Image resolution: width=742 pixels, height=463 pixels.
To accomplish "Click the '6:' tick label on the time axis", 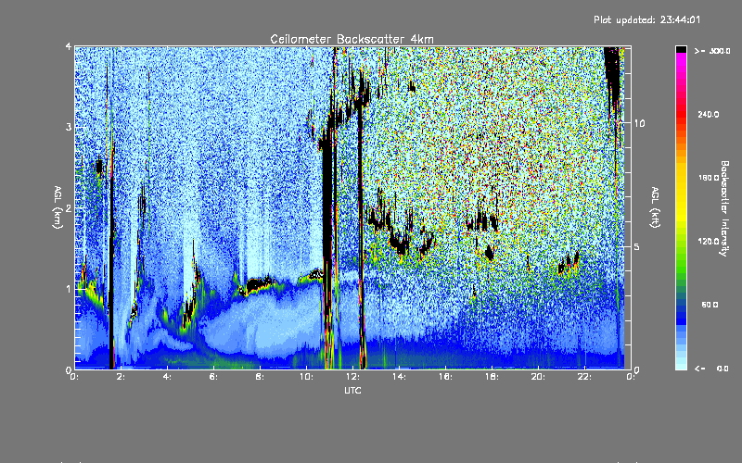I will (x=213, y=377).
